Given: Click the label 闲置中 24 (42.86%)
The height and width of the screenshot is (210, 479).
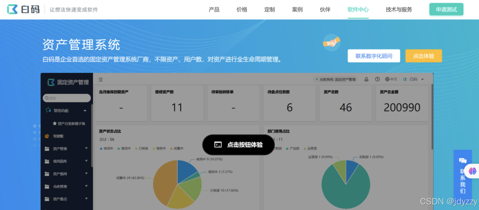Looking at the screenshot, I should (130, 177).
